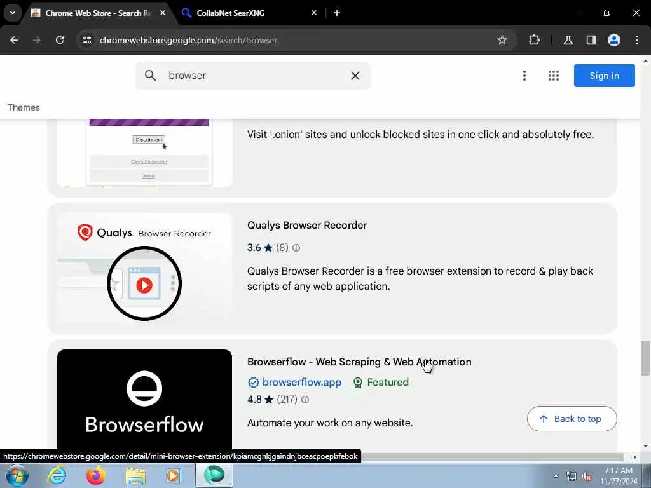651x488 pixels.
Task: Launch Firefox from the taskbar
Action: 95,475
